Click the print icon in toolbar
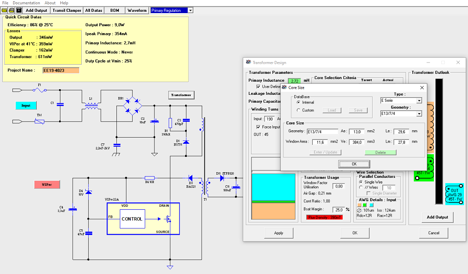468x274 pixels. pos(12,10)
